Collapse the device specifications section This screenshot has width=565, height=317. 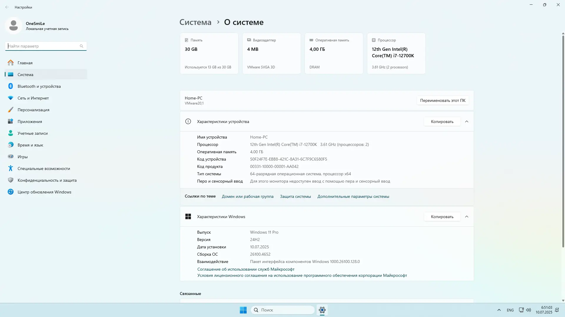pyautogui.click(x=467, y=122)
